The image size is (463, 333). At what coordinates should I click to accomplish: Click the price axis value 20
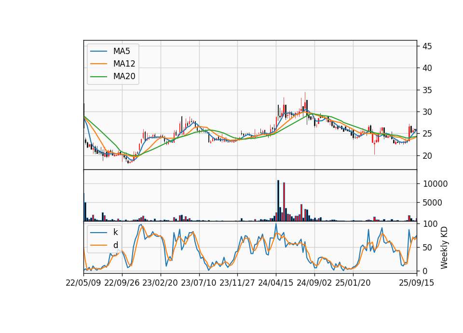click(x=427, y=156)
